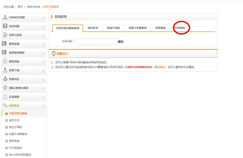Click the 温馨提示 heading text
The image size is (243, 158).
coord(62,54)
